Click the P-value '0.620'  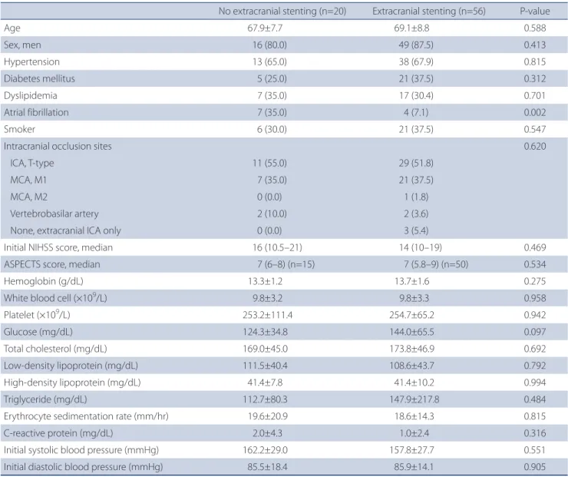click(x=535, y=146)
